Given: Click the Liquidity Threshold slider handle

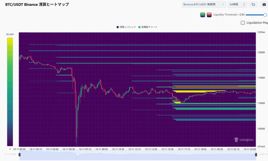Looking at the screenshot, I should 265,15.
